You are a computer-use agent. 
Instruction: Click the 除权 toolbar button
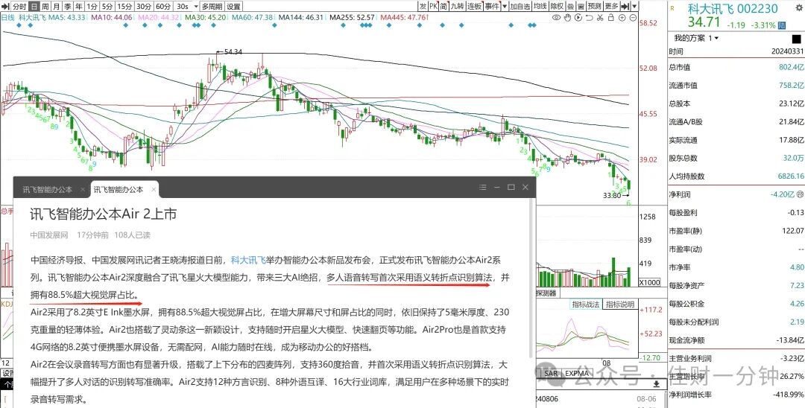click(x=557, y=7)
